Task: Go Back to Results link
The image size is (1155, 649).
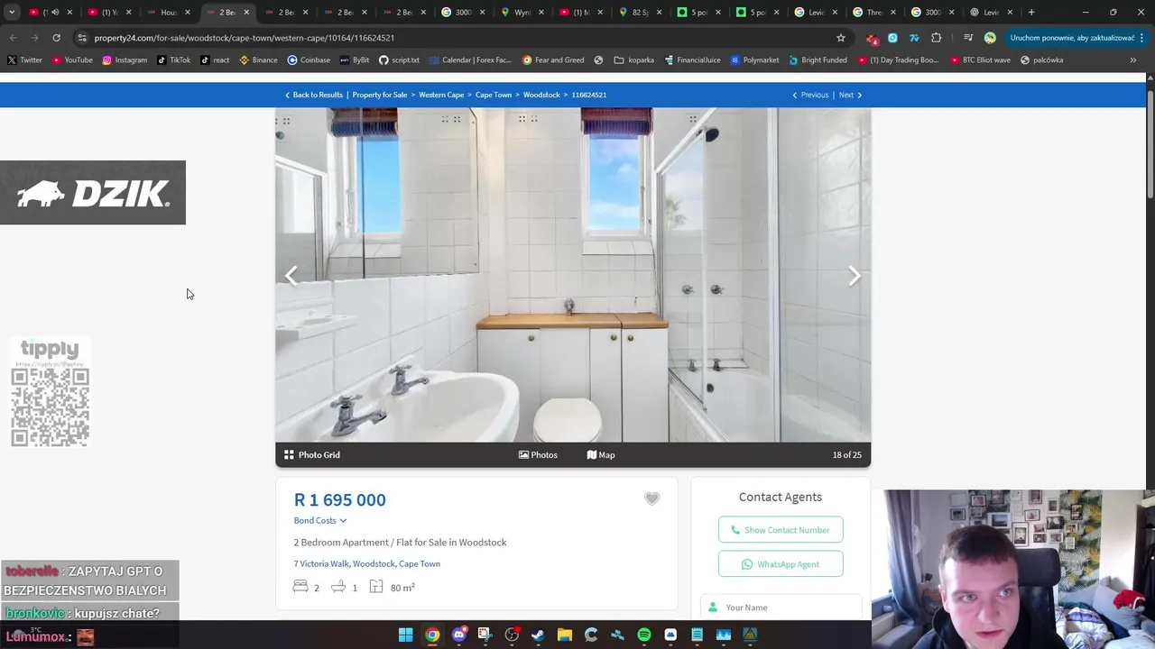Action: point(314,95)
